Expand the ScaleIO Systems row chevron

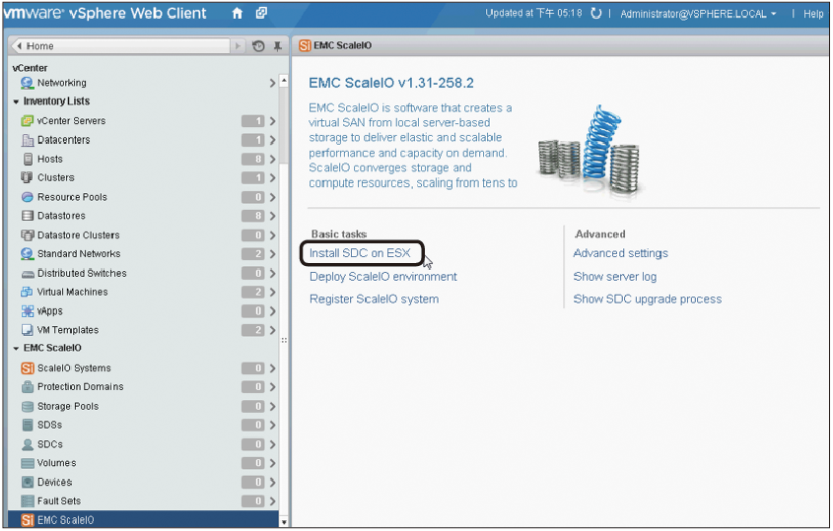[272, 368]
